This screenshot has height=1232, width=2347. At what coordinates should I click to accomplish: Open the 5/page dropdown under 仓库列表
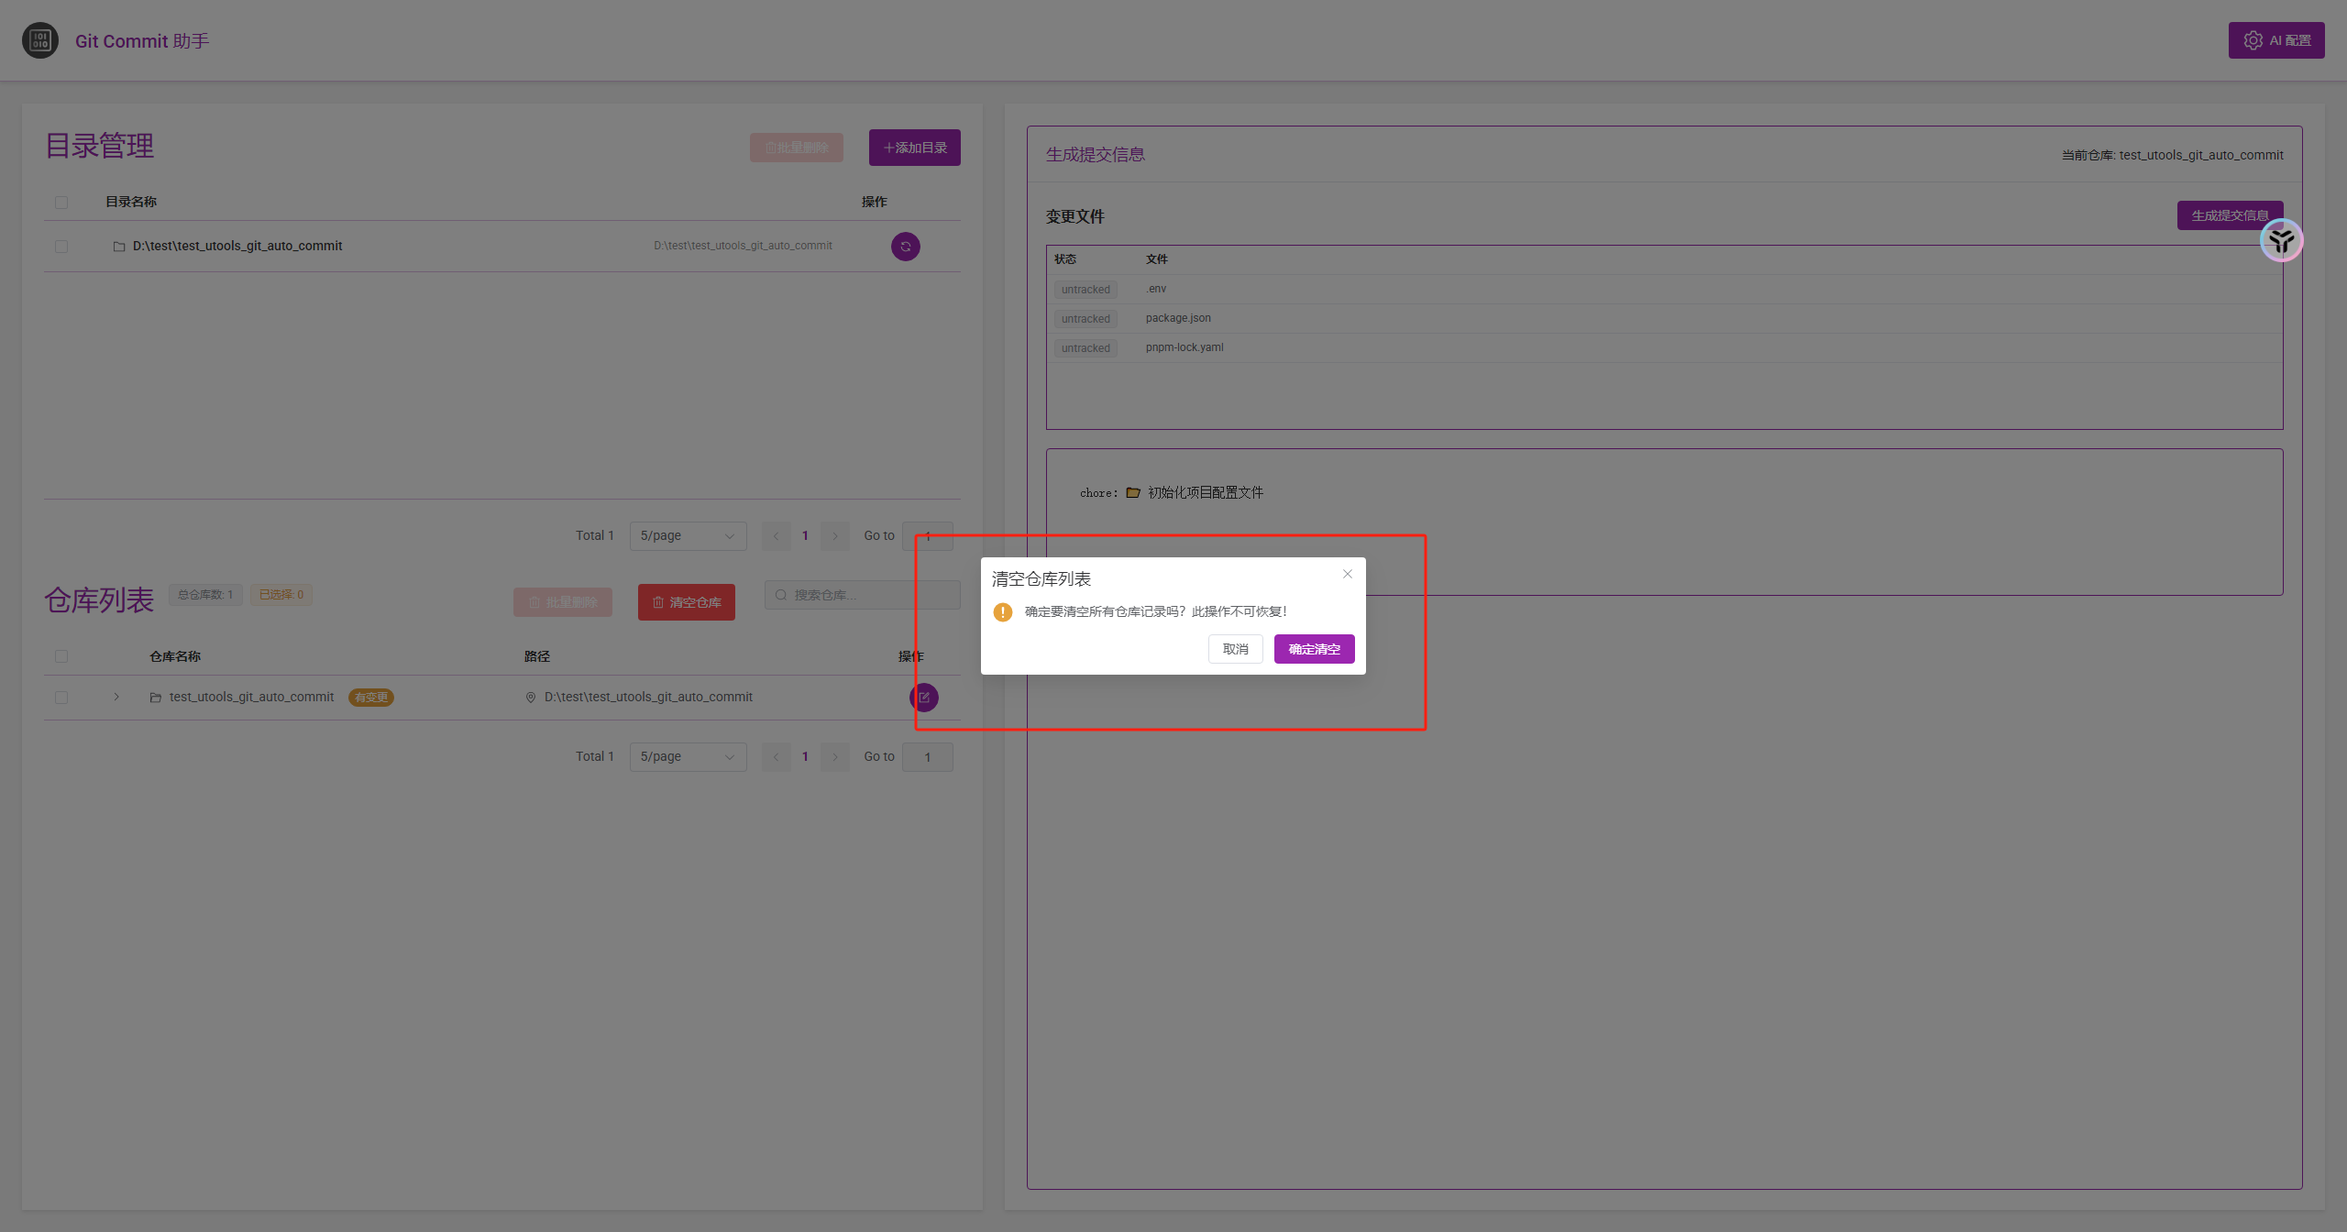pyautogui.click(x=688, y=756)
